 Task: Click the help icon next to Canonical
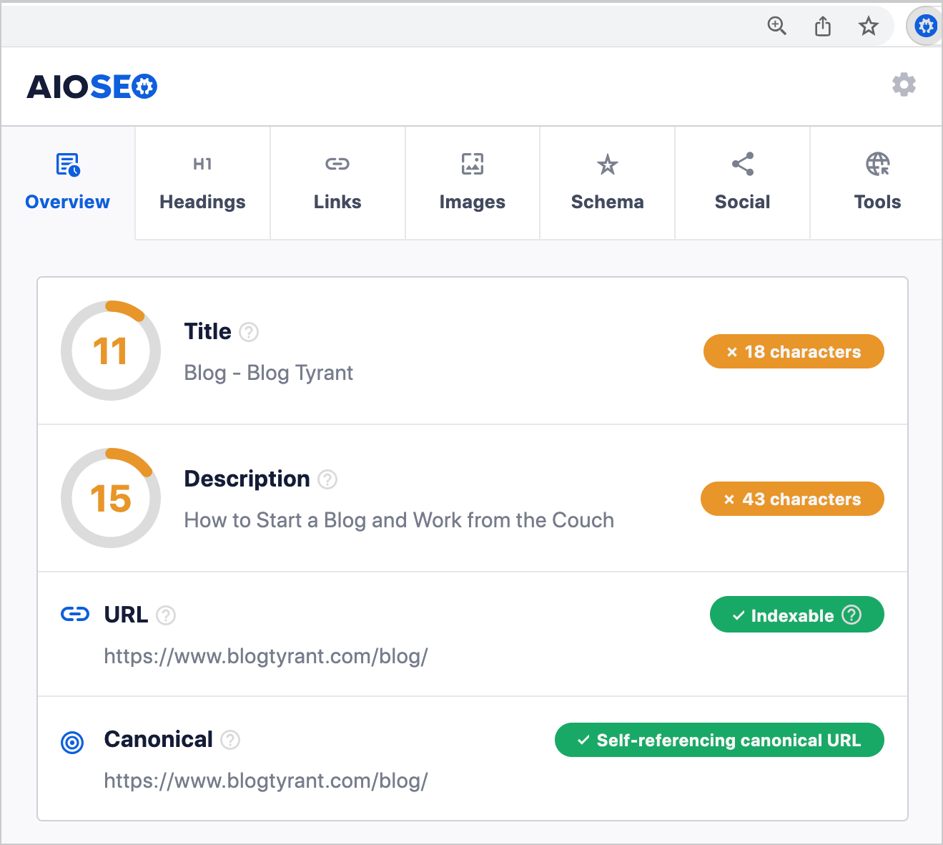[230, 740]
